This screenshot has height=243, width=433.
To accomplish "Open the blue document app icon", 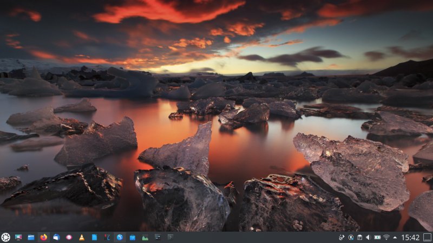I will 94,237.
